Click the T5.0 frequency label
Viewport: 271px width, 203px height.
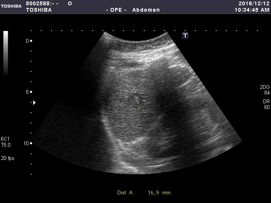click(6, 145)
